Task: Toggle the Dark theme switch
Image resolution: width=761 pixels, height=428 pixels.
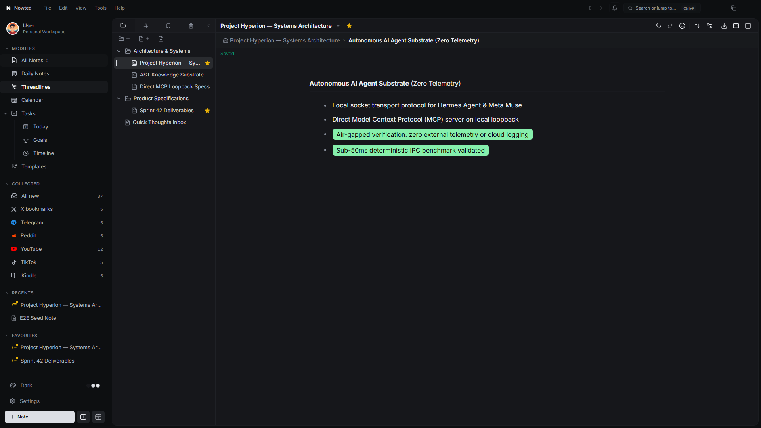Action: tap(94, 386)
